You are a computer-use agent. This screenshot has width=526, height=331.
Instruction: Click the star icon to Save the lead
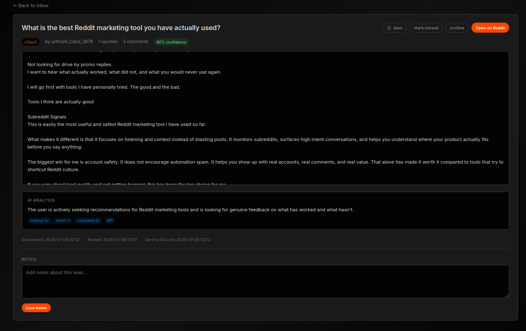click(x=389, y=28)
